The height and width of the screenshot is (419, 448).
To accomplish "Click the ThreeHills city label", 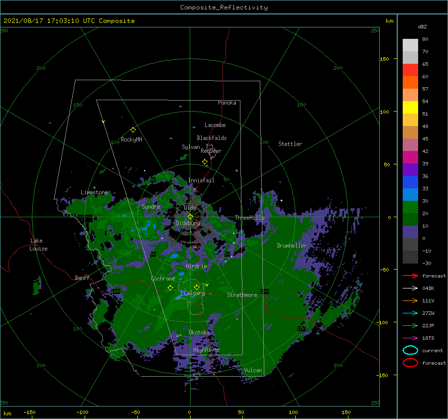I will 250,218.
